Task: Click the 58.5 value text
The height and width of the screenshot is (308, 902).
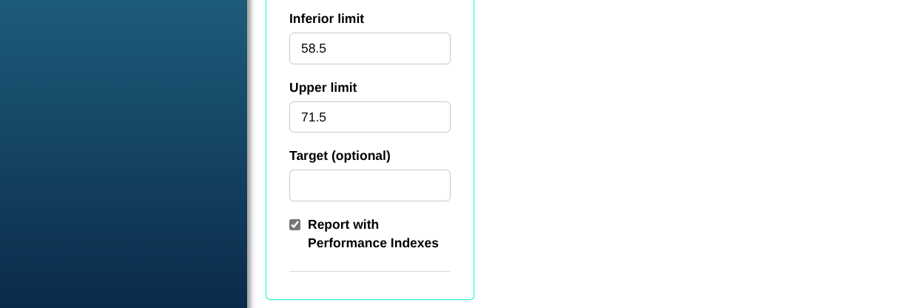Action: click(314, 49)
